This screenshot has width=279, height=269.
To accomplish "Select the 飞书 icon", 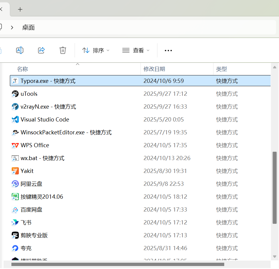I will click(x=15, y=223).
